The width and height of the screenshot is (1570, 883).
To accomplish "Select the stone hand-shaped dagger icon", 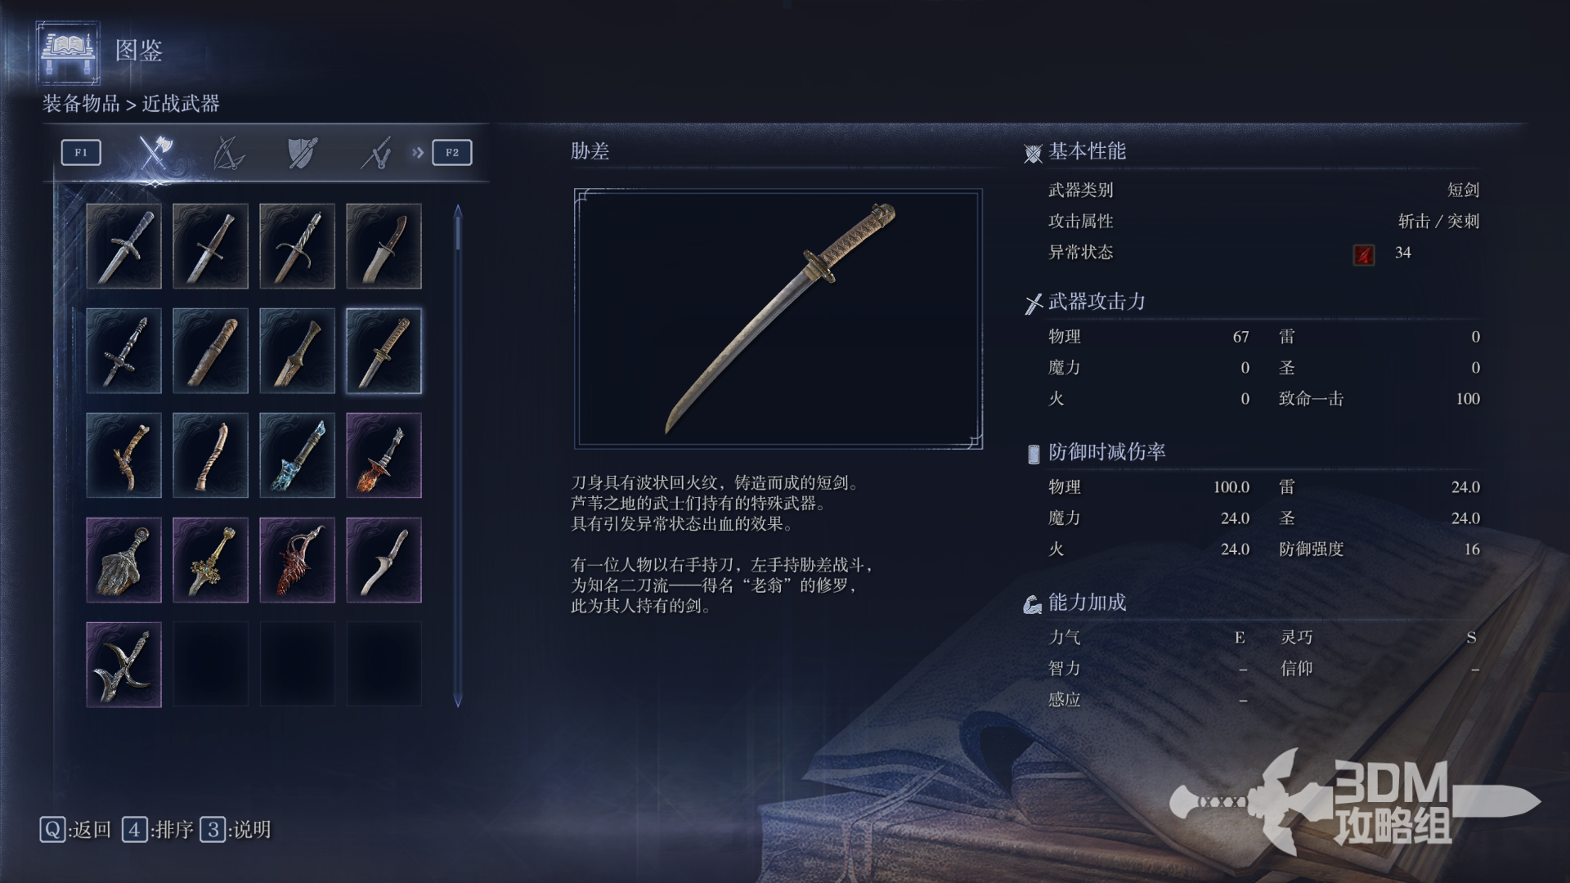I will click(123, 560).
